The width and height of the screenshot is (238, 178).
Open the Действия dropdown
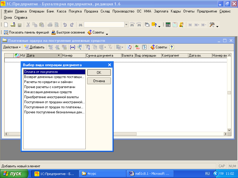tap(12, 47)
